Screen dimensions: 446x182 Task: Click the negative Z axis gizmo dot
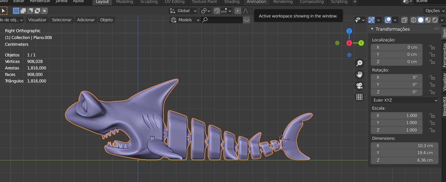[349, 55]
